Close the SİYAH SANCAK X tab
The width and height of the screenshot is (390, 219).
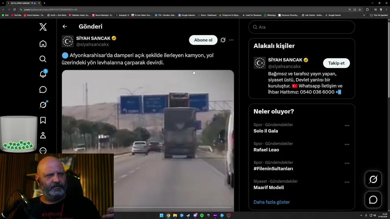coord(39,3)
